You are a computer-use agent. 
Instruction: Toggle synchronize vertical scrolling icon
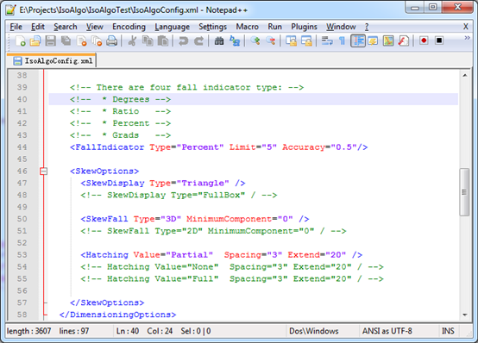291,41
